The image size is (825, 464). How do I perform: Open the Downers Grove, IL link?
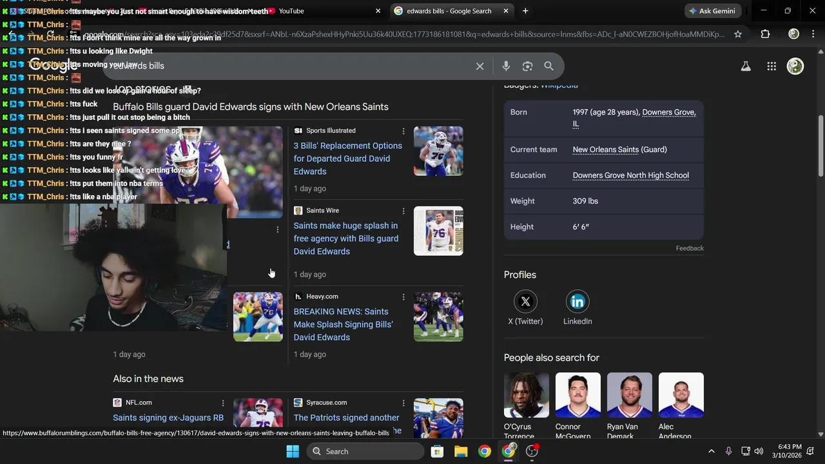634,118
